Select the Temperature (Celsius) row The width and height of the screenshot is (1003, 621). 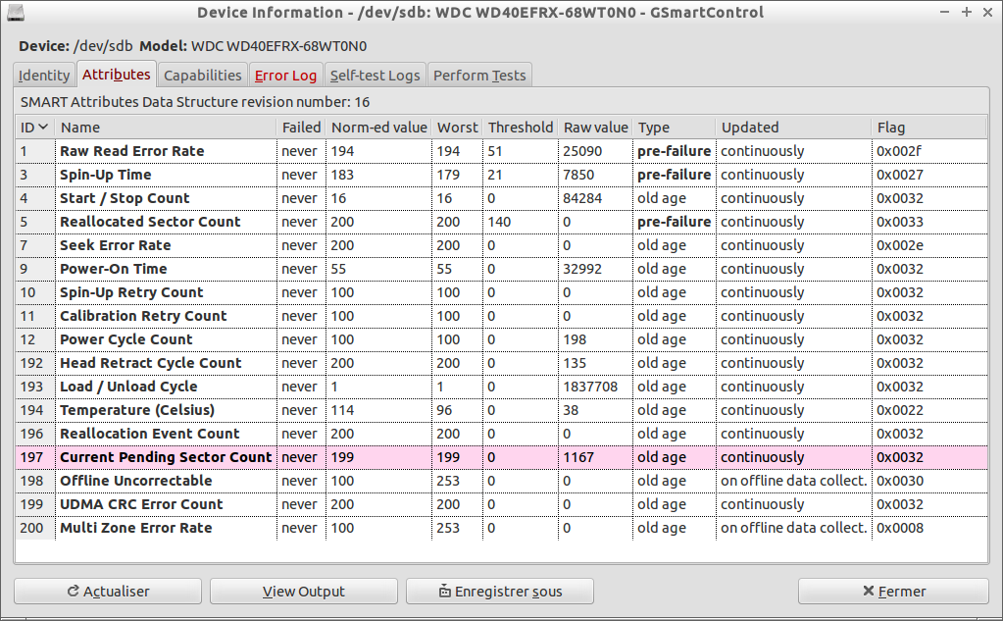[502, 410]
